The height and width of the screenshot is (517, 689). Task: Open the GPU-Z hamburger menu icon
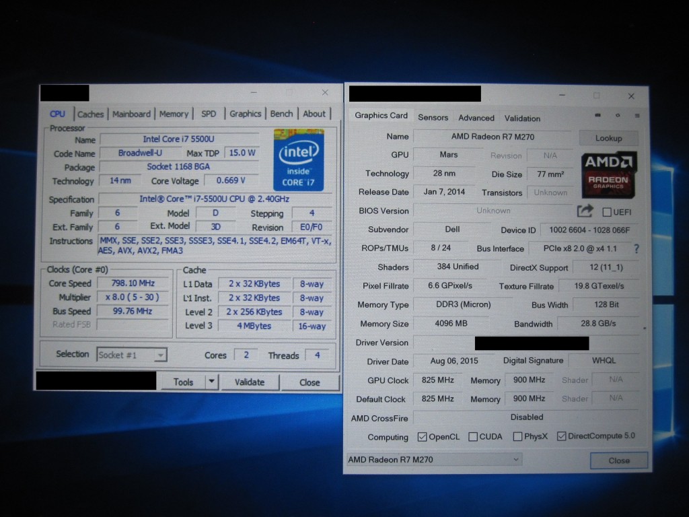click(637, 116)
